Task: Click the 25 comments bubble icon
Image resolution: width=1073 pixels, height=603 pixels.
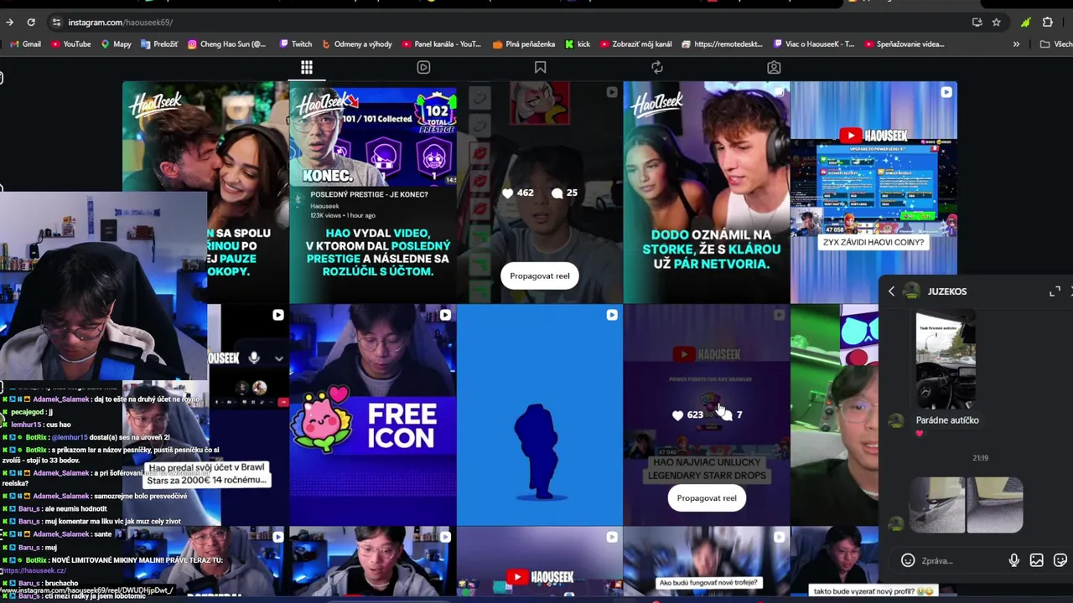Action: (x=557, y=193)
